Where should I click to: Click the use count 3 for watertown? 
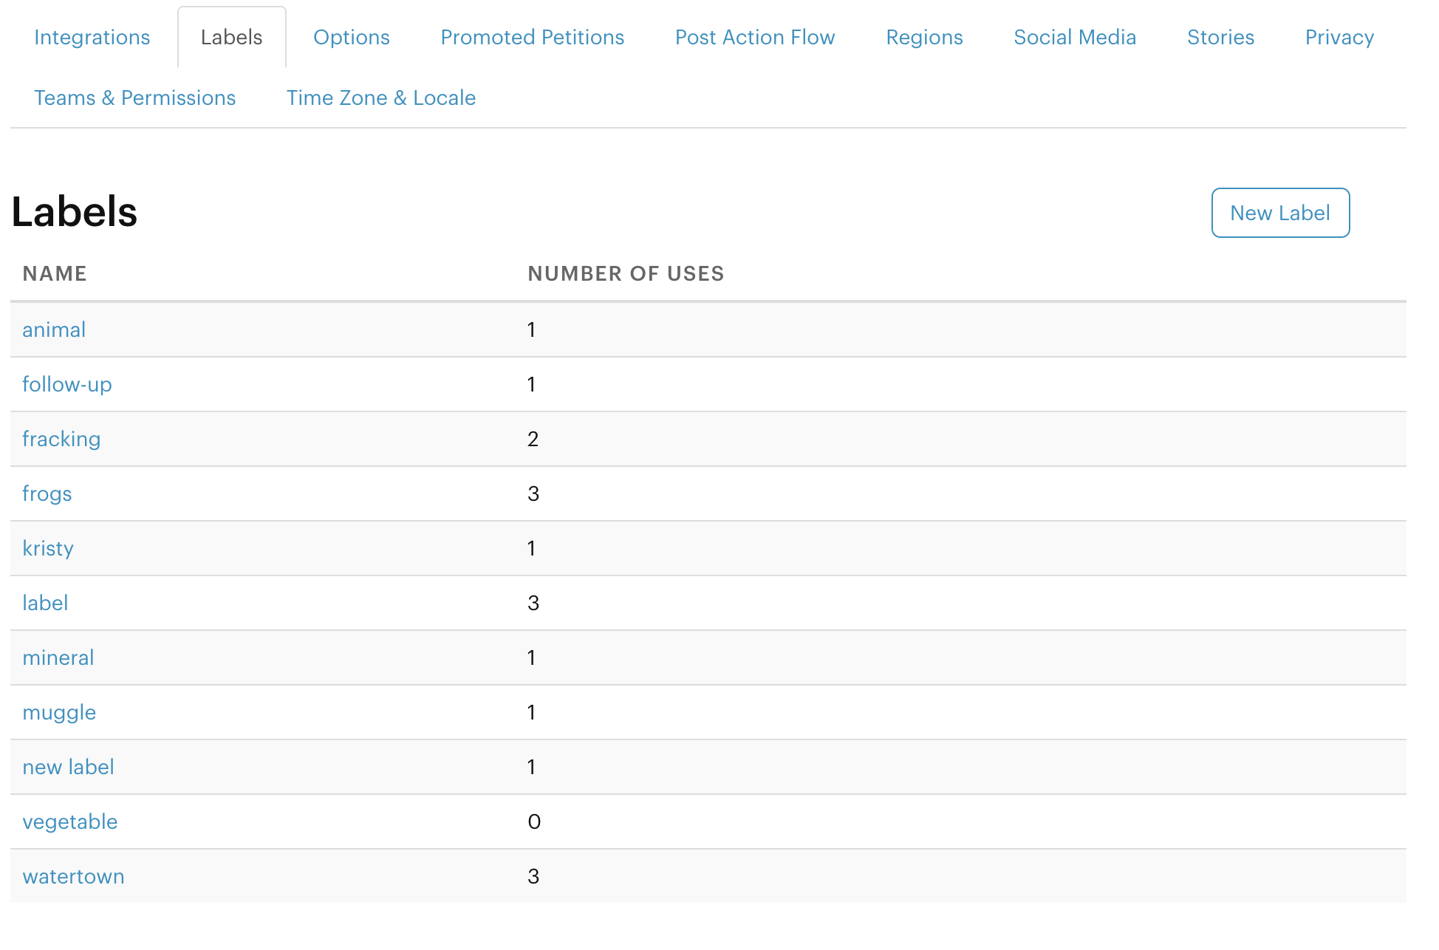pos(533,876)
